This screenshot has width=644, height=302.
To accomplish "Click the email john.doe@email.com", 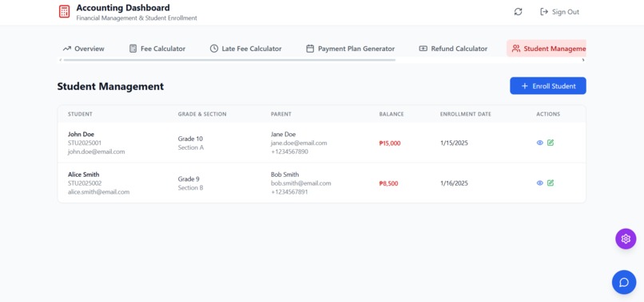I will (x=96, y=151).
